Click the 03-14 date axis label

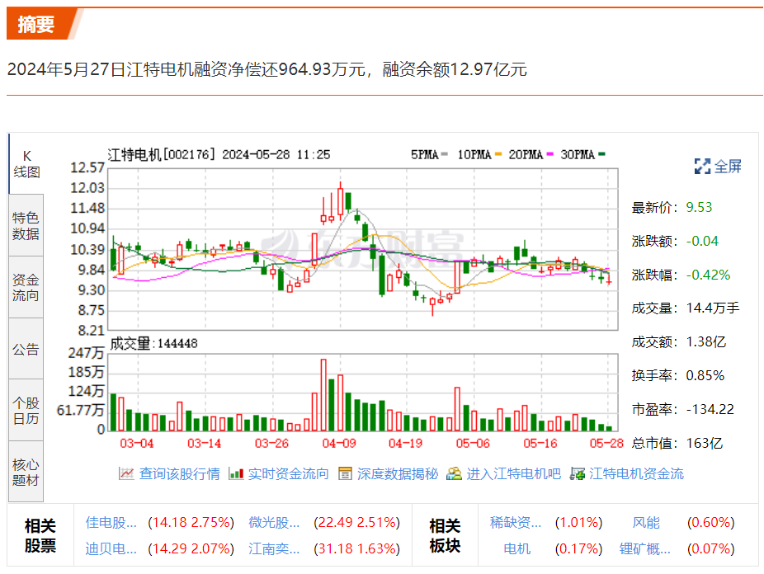pyautogui.click(x=204, y=444)
